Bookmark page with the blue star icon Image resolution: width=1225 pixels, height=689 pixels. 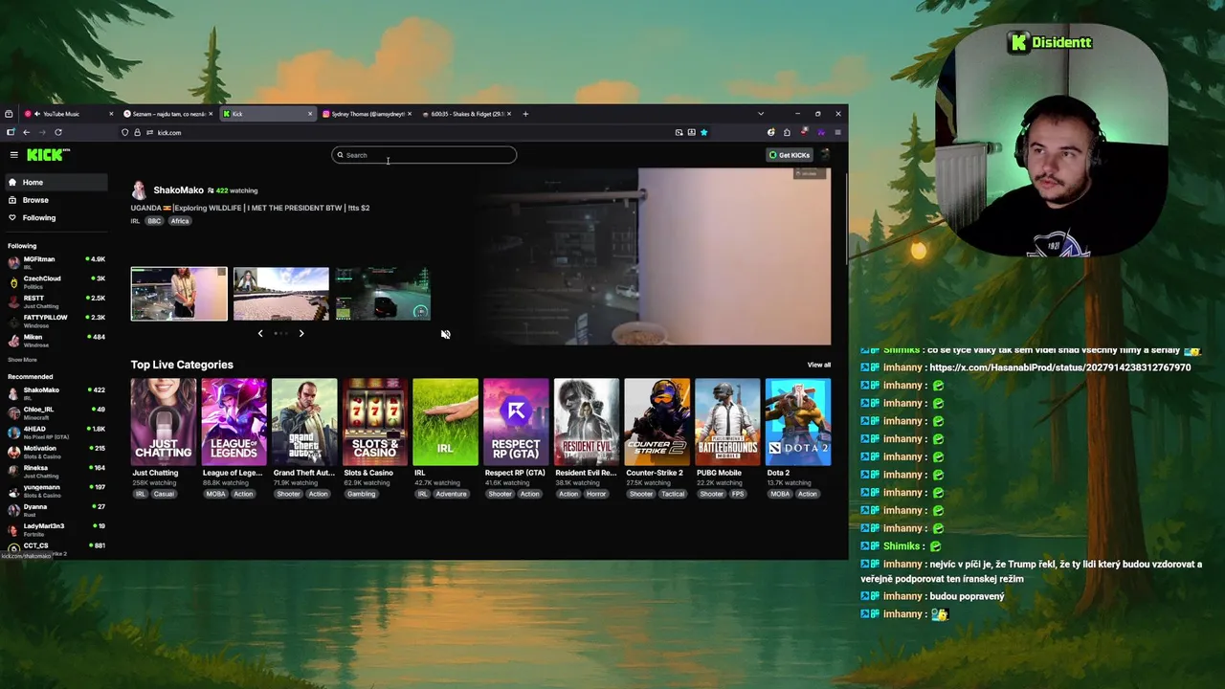[x=703, y=132]
